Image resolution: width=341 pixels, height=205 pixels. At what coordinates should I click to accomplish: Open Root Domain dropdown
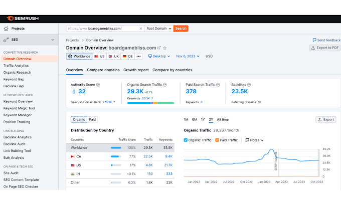click(159, 29)
